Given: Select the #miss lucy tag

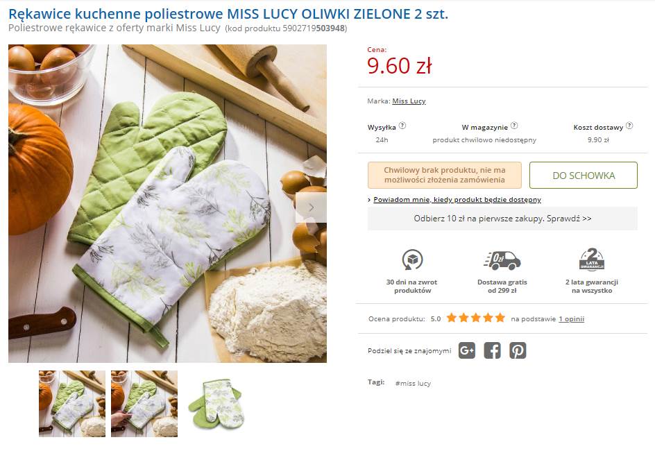Looking at the screenshot, I should 413,383.
